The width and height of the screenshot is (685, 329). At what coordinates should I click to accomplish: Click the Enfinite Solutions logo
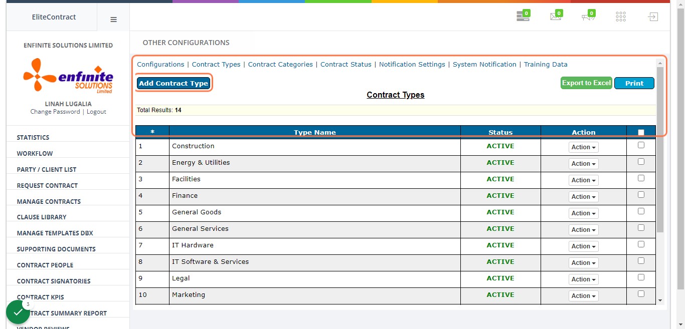click(68, 76)
